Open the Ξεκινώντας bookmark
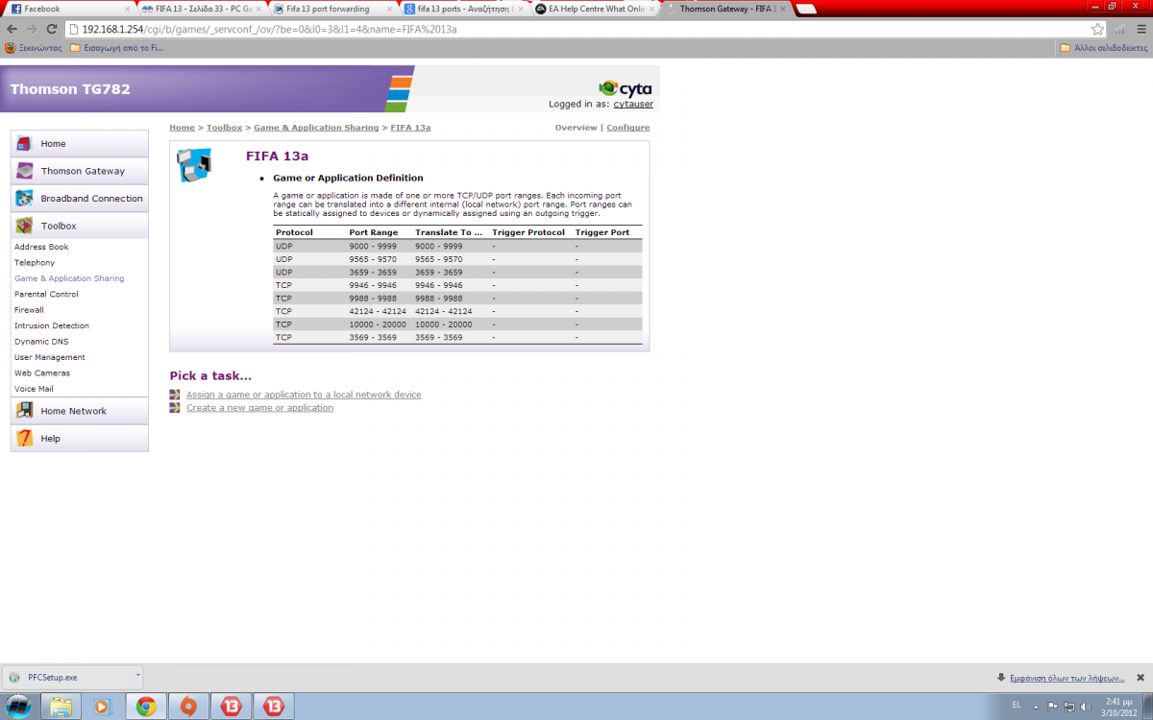 (34, 47)
